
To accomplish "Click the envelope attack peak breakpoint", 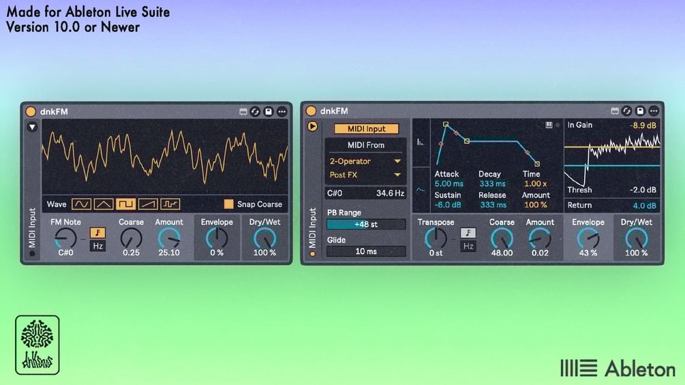I will click(446, 125).
